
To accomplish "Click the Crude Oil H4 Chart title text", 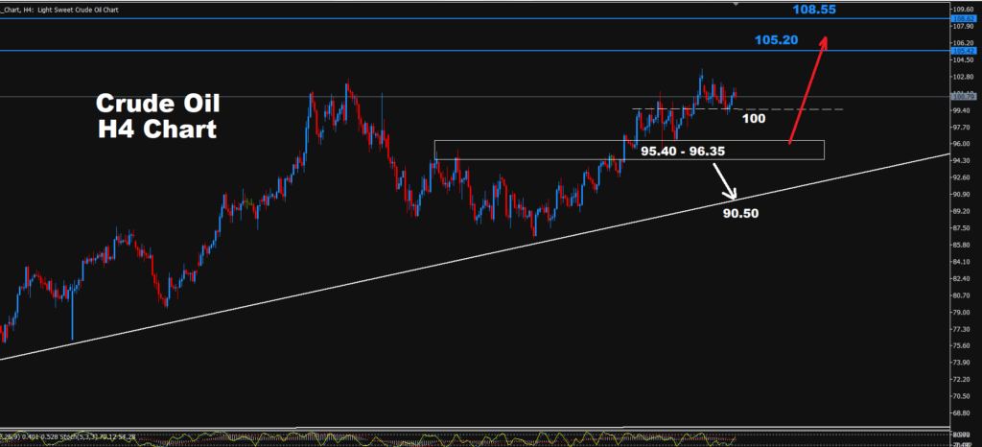I will 157,116.
